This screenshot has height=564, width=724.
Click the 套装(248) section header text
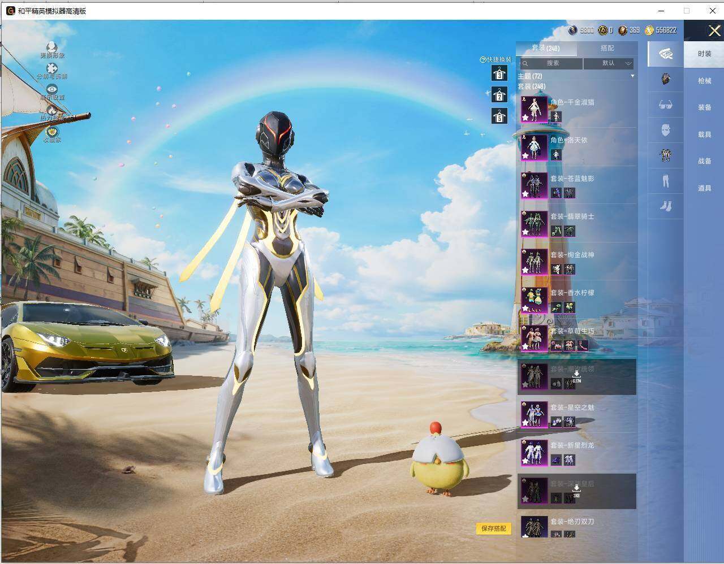(x=532, y=86)
